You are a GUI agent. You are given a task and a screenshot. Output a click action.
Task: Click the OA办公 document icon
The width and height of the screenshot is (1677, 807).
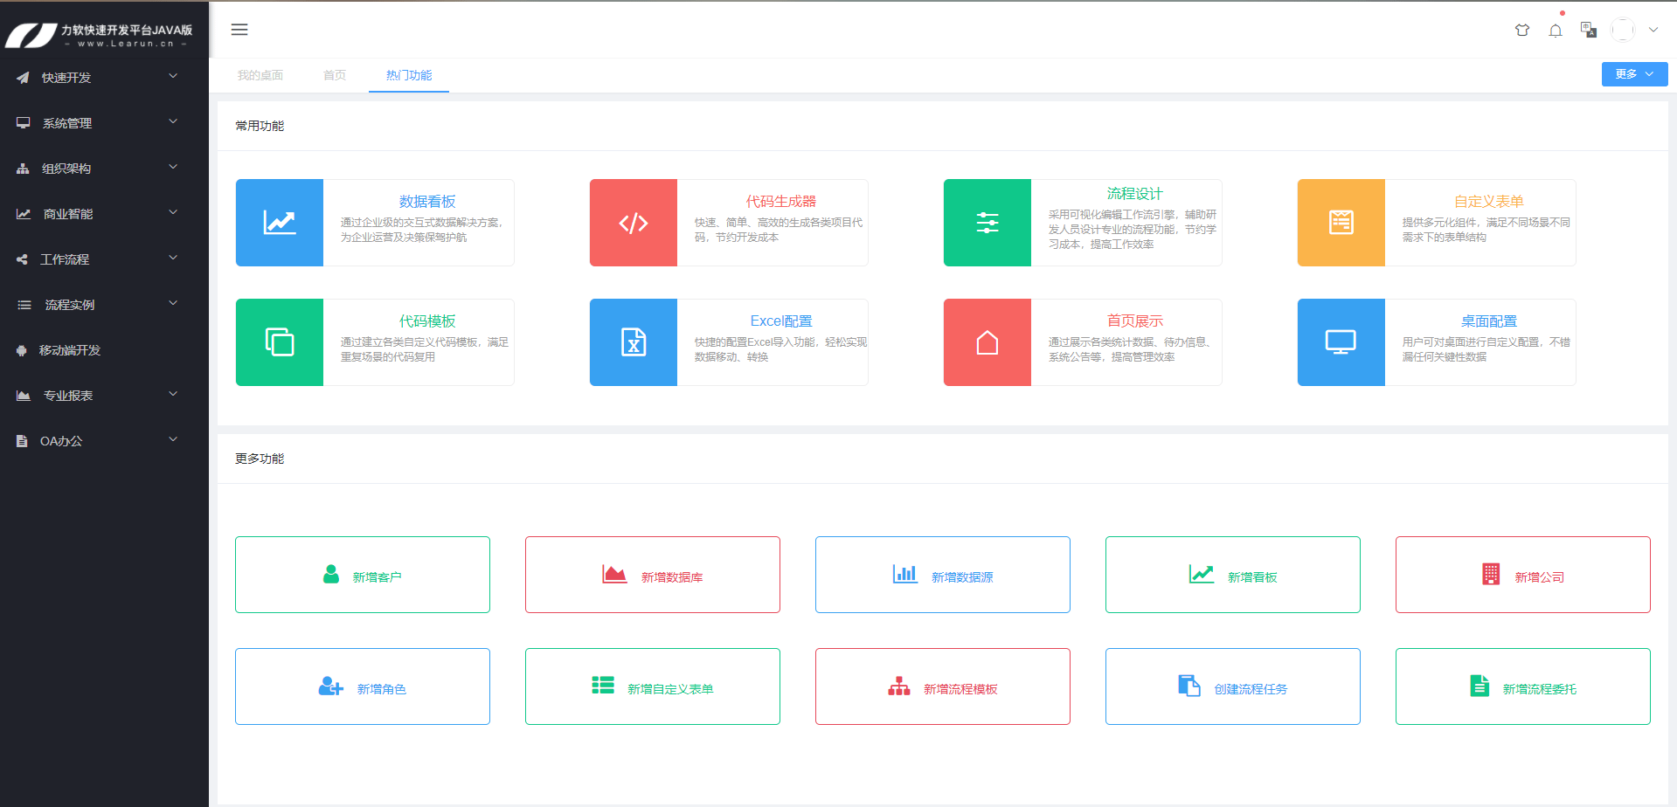(22, 441)
